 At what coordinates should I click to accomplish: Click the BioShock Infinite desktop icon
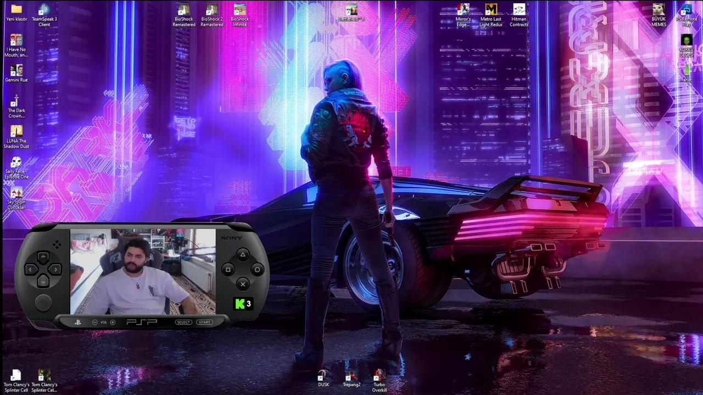(240, 9)
